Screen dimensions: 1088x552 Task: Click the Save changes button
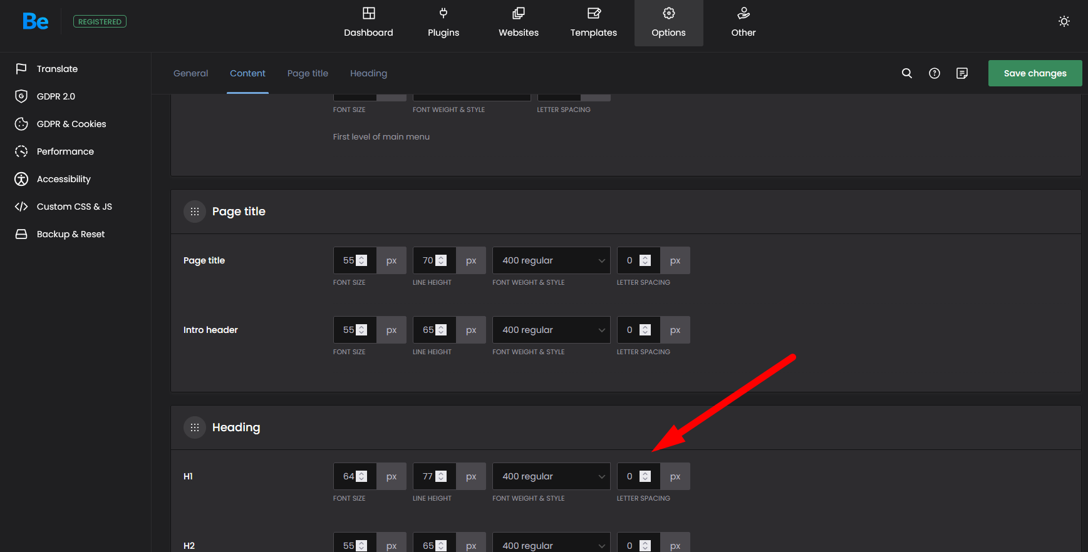tap(1035, 73)
